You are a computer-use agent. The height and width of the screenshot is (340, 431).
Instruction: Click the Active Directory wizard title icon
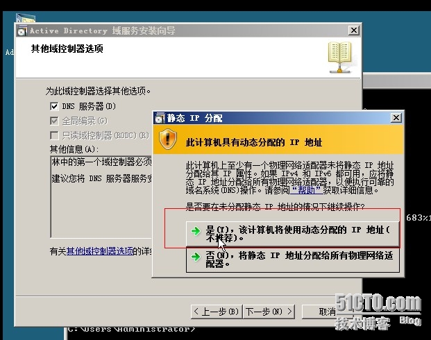click(22, 31)
